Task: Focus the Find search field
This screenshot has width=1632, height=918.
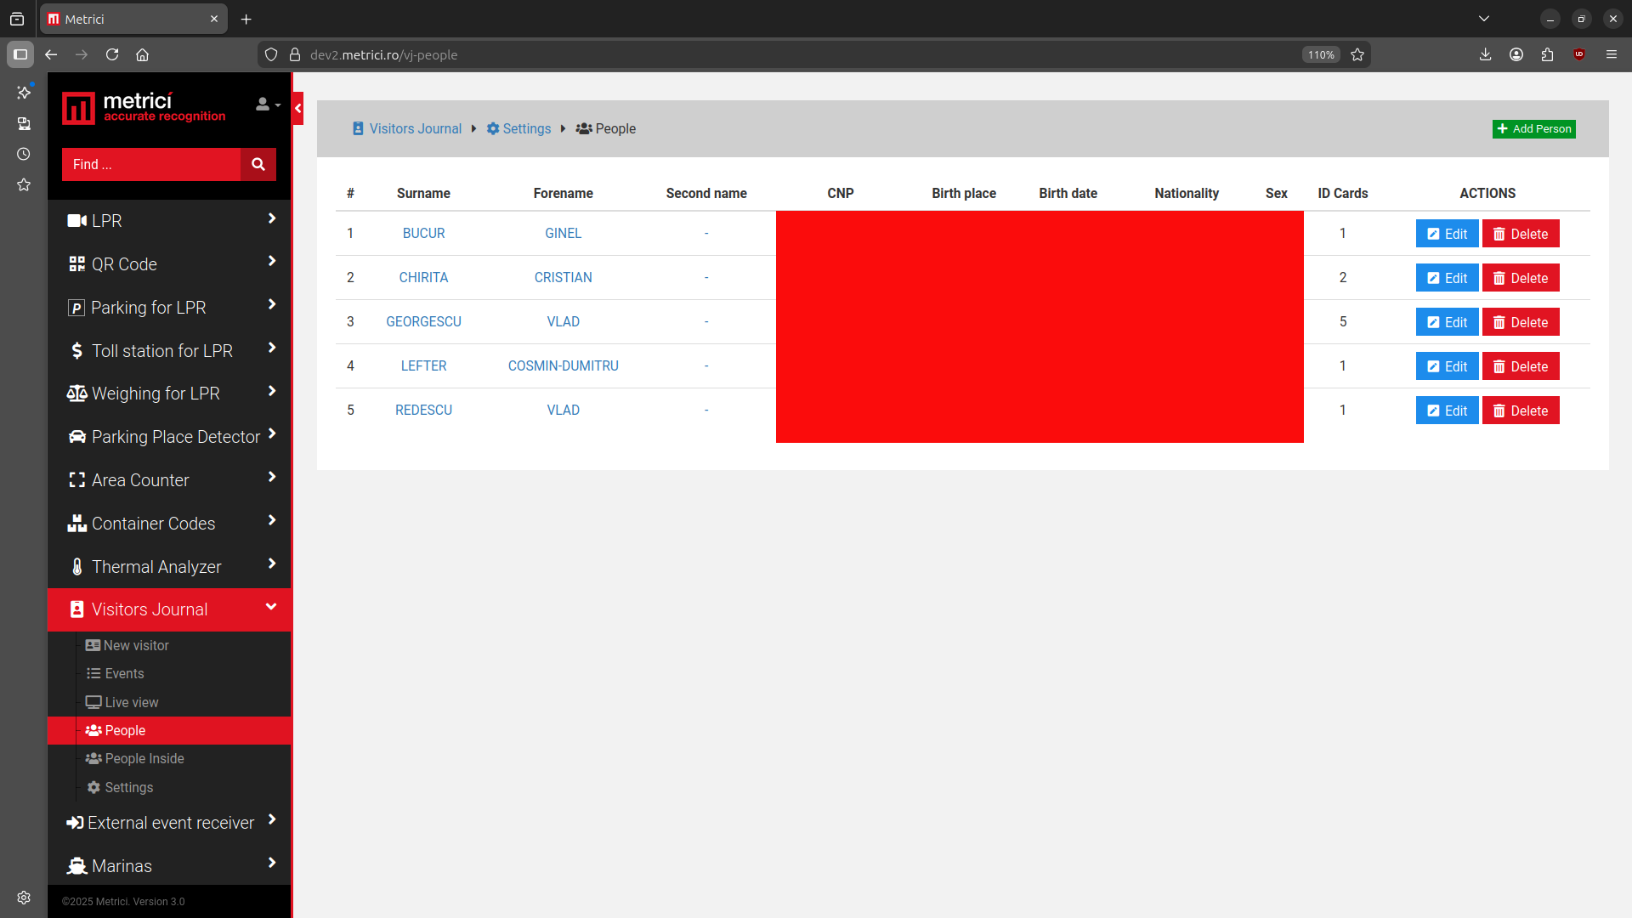Action: [151, 165]
